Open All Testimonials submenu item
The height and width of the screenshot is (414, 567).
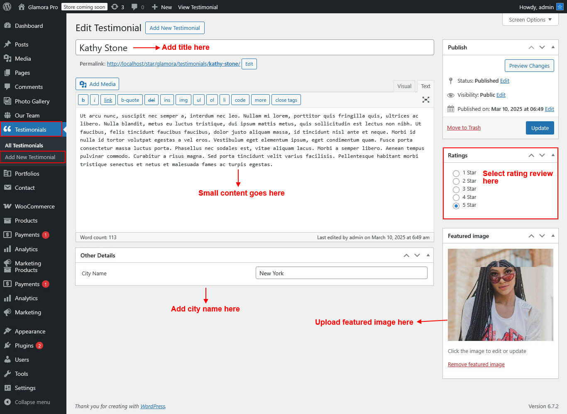(24, 145)
